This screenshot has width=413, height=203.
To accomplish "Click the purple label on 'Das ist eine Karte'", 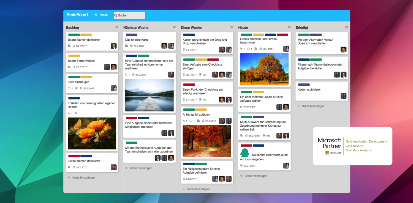I will pos(132,35).
